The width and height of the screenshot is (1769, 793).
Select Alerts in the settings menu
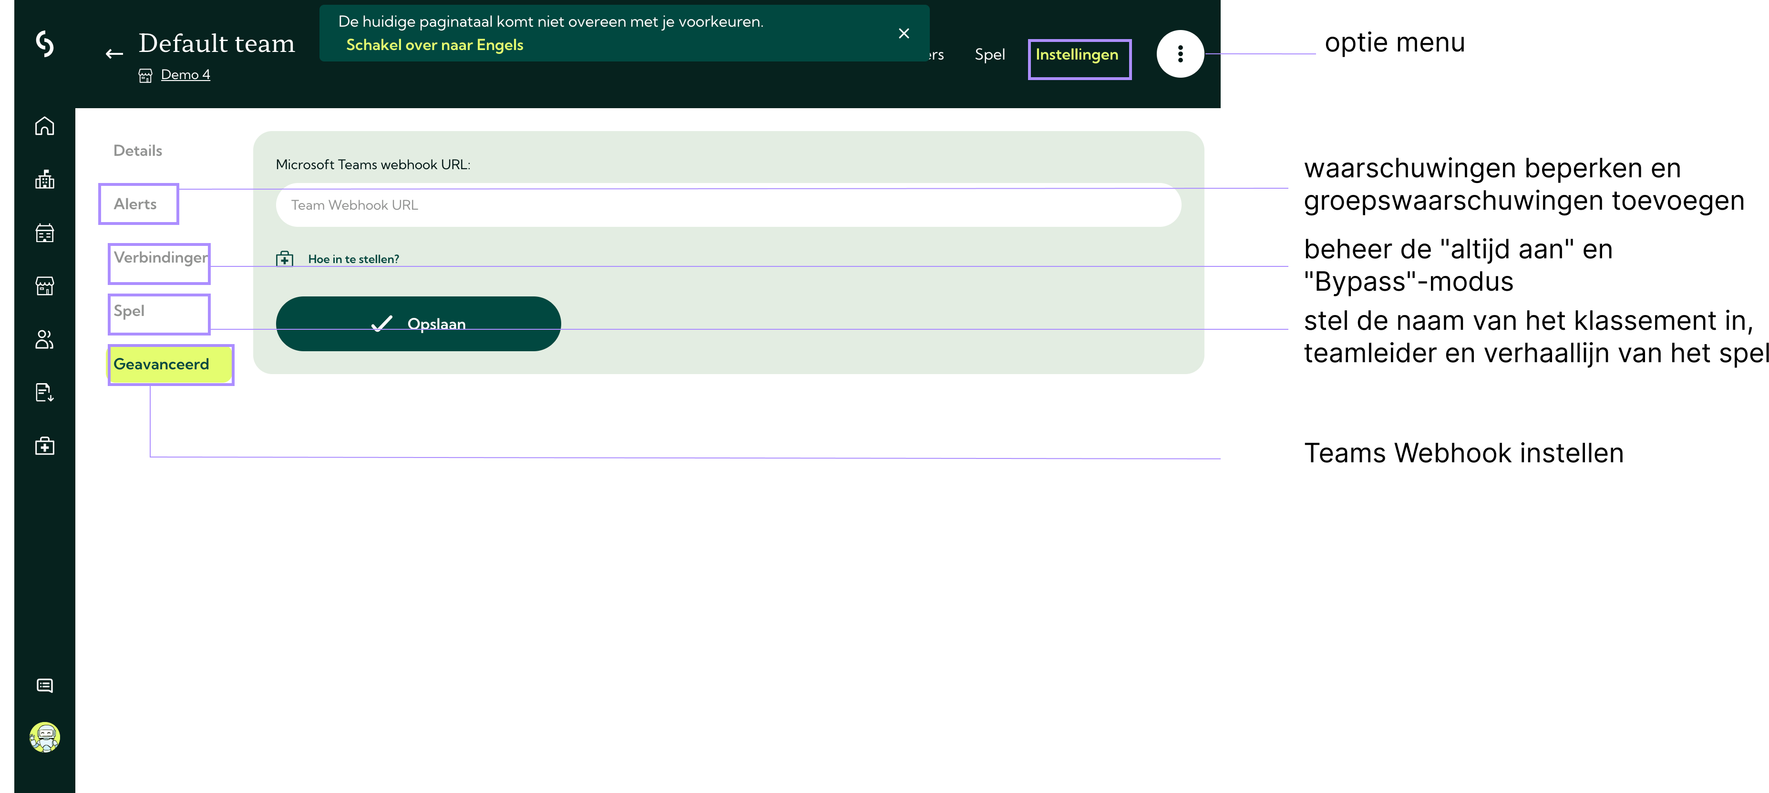click(x=135, y=204)
